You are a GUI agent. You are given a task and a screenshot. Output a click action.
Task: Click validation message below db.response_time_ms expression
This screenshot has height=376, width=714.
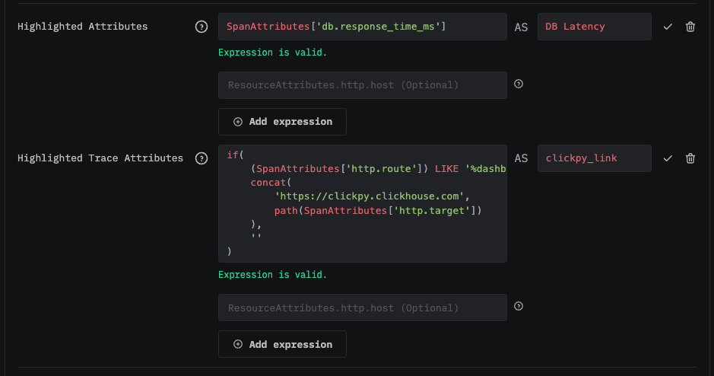272,53
